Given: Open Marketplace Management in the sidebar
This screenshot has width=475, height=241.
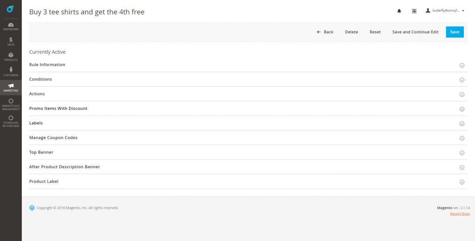Looking at the screenshot, I should coord(11,104).
